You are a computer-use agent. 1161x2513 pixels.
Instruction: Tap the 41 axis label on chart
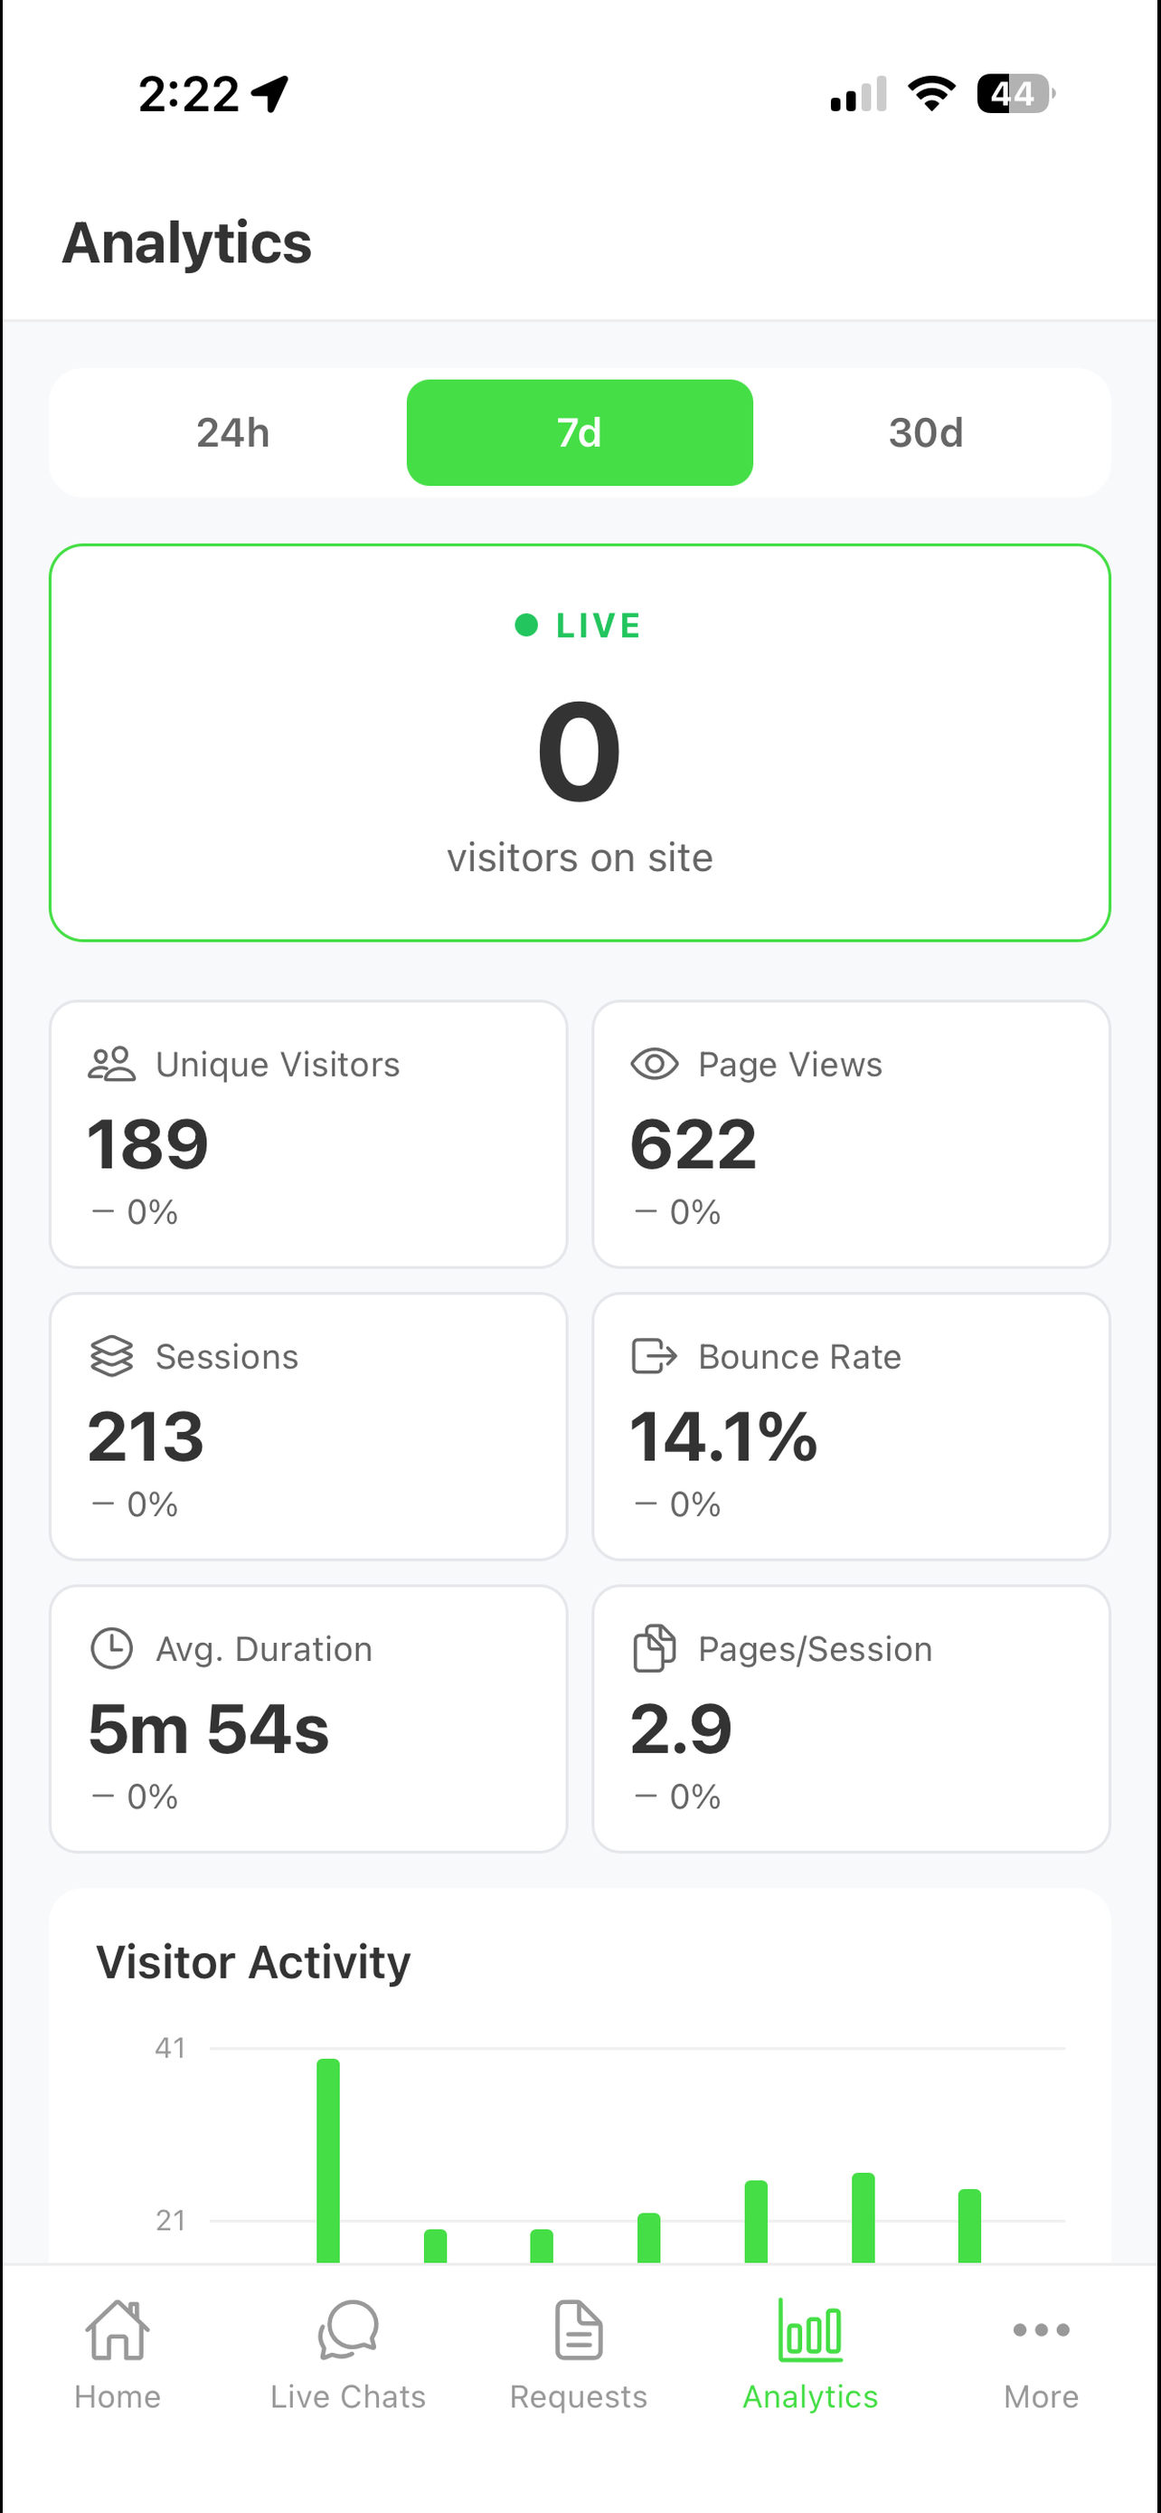click(x=171, y=2048)
